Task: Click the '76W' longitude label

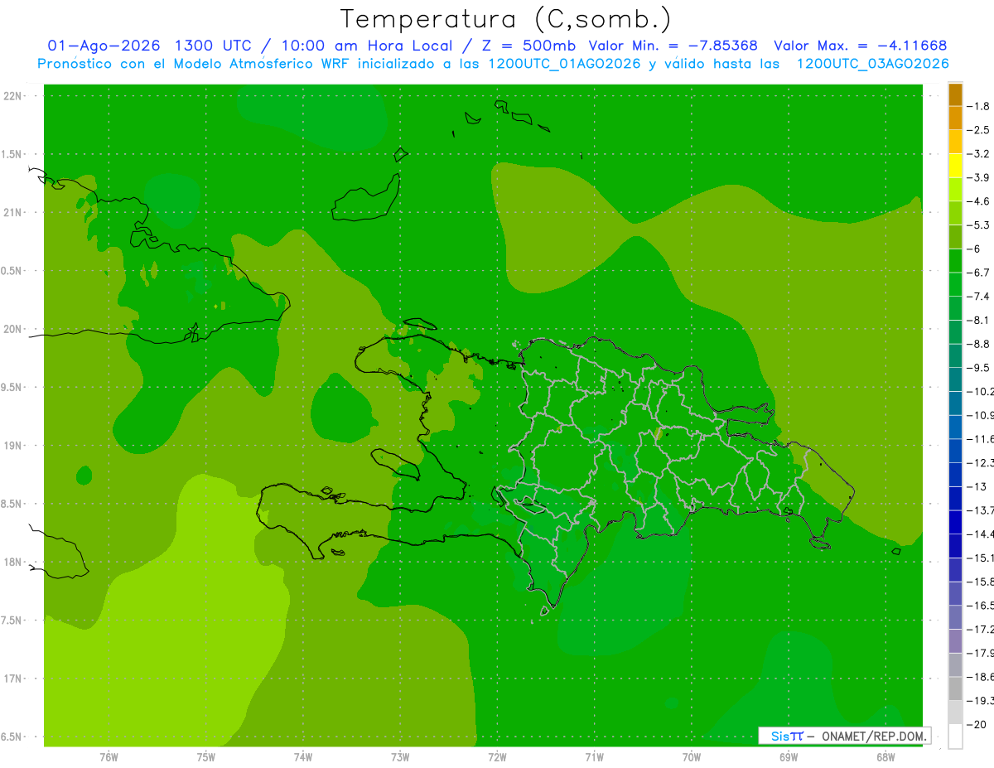Action: click(109, 757)
